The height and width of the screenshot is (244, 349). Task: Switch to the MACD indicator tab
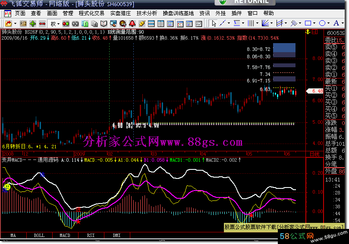click(65, 235)
